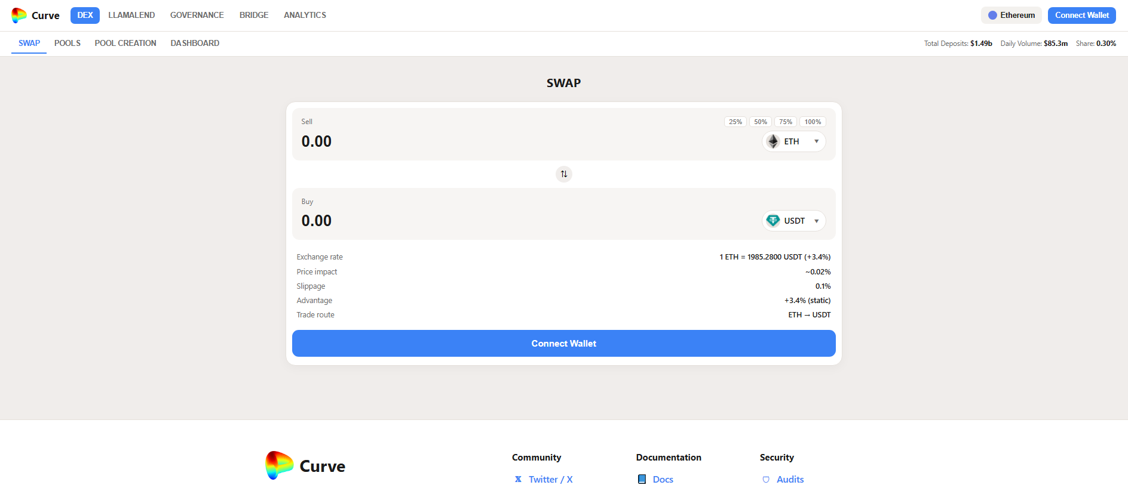1128x488 pixels.
Task: Go to the POOL CREATION sub-tab
Action: pos(125,43)
